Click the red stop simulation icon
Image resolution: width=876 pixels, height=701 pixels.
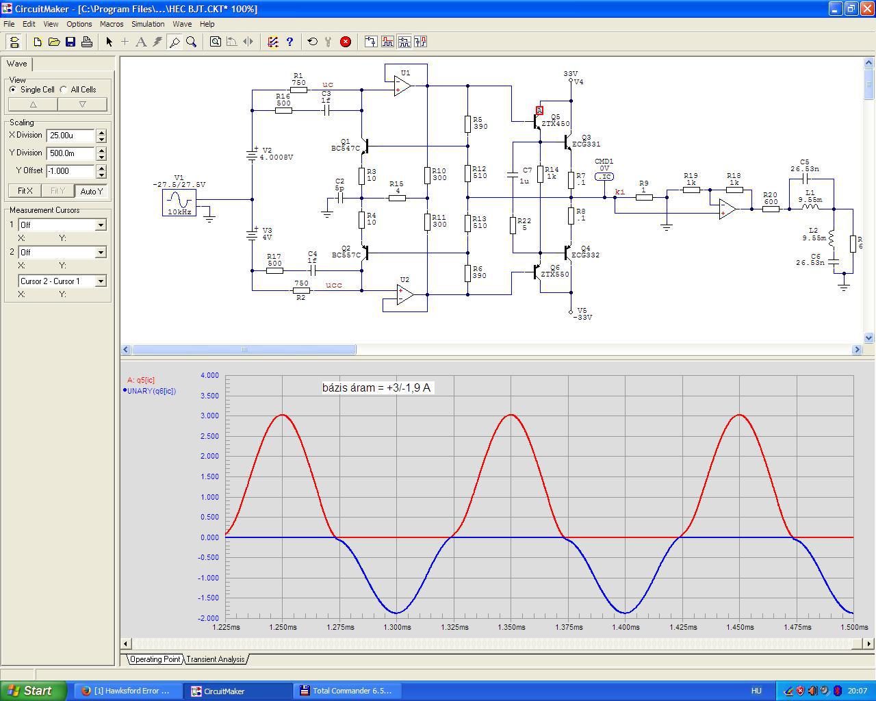click(x=346, y=42)
